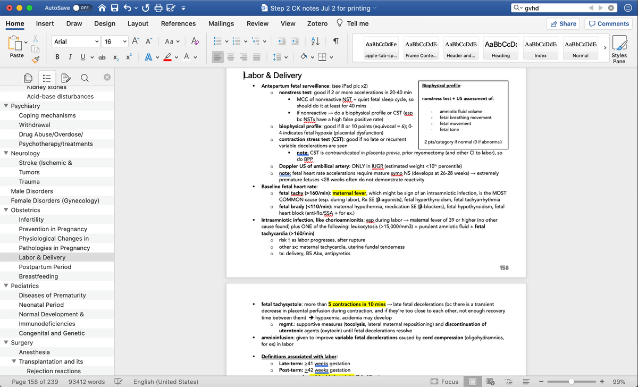Adjust the zoom slider
638x387 pixels.
click(x=573, y=381)
